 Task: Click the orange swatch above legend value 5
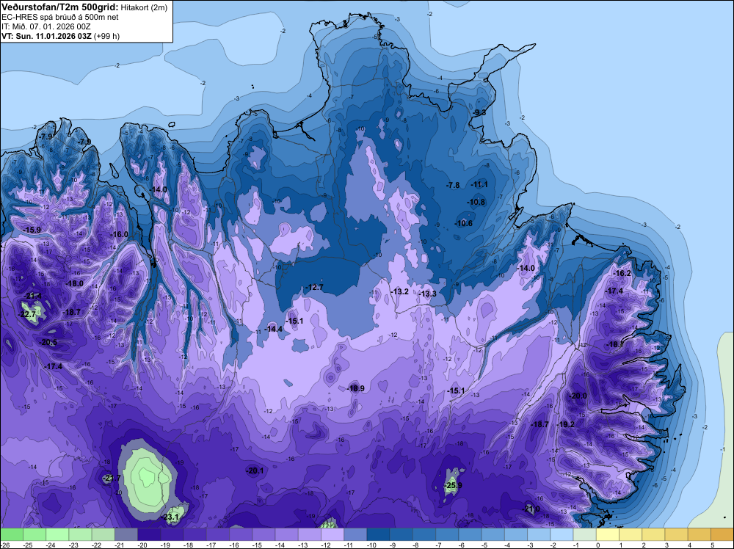pyautogui.click(x=722, y=534)
